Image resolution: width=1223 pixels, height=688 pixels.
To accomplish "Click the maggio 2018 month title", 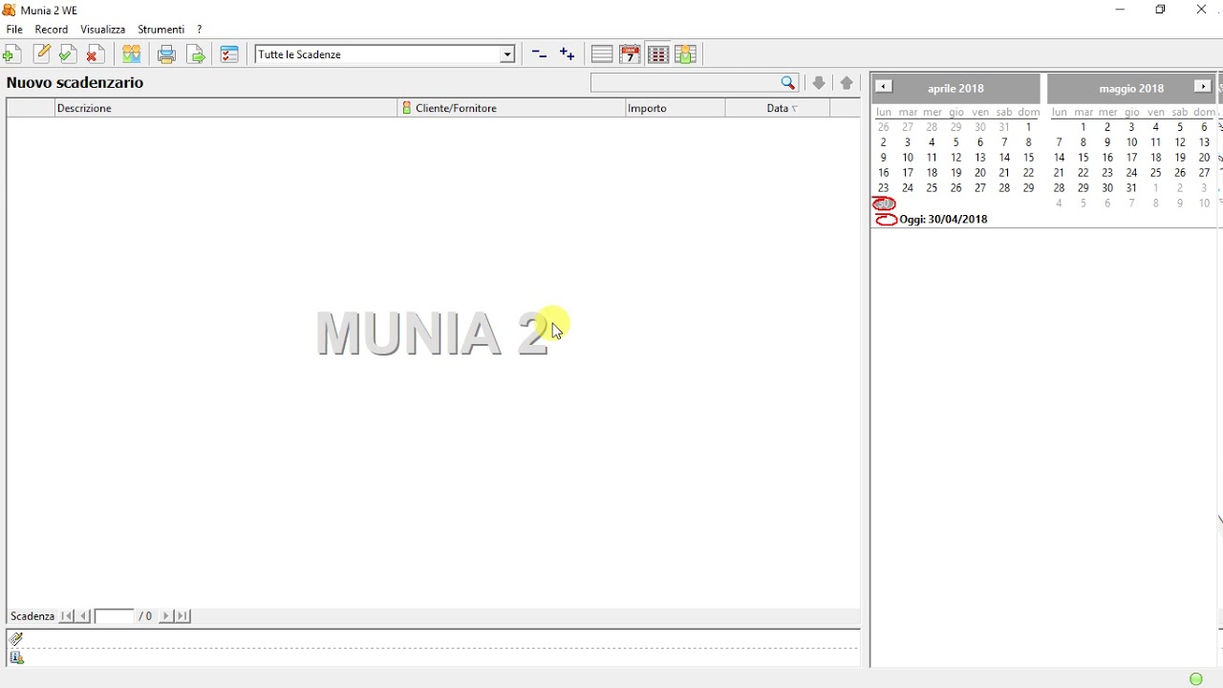I will point(1131,88).
